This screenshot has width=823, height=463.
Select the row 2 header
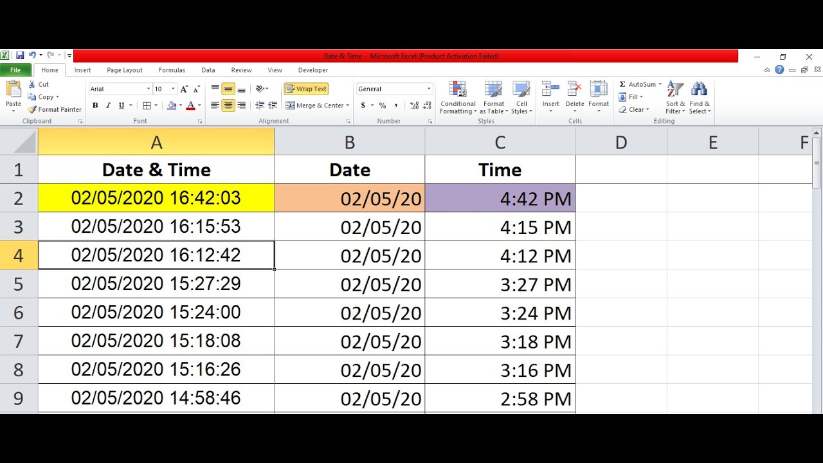(19, 198)
